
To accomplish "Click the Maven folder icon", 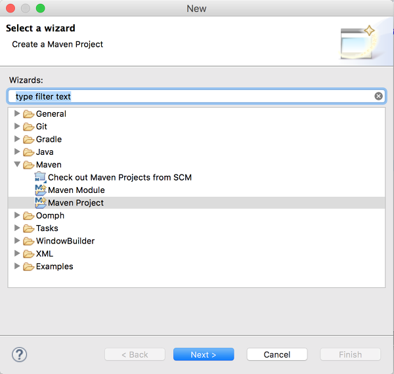I will click(28, 165).
